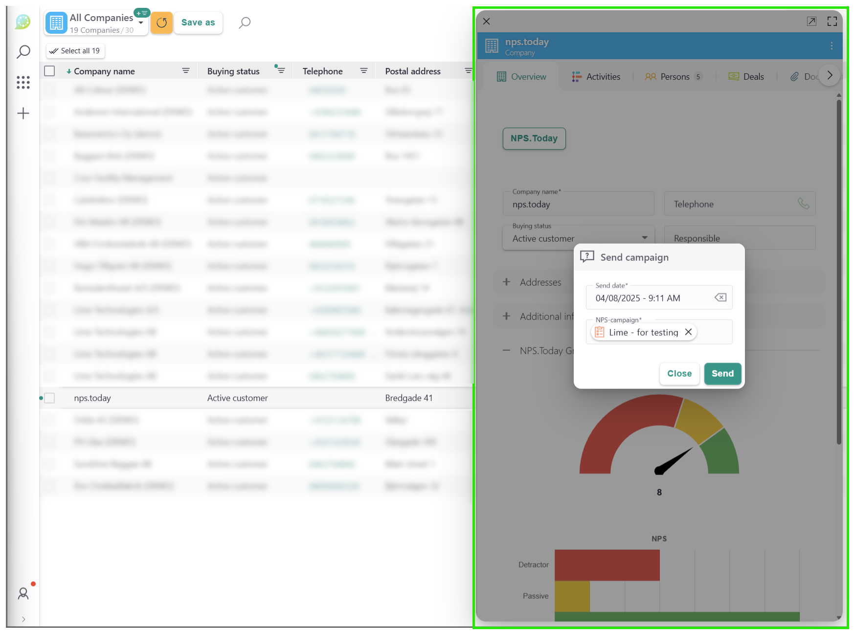Open the apps grid menu icon
854x634 pixels.
tap(23, 82)
